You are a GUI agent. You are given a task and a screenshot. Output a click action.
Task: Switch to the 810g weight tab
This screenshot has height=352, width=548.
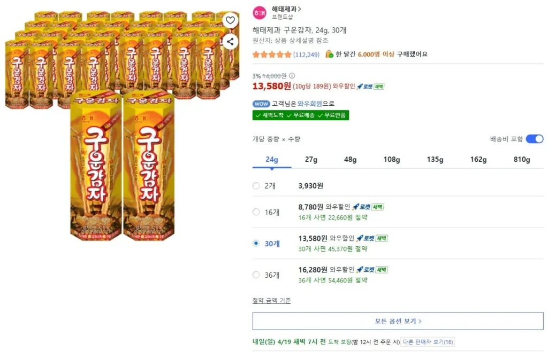[521, 159]
